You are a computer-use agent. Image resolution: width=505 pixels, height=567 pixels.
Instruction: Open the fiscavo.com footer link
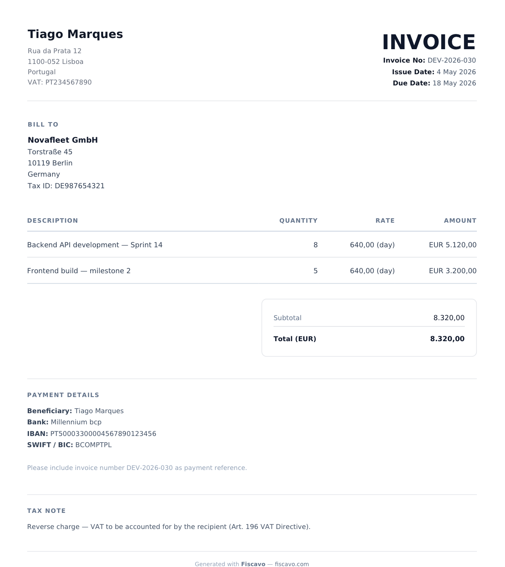click(x=292, y=564)
